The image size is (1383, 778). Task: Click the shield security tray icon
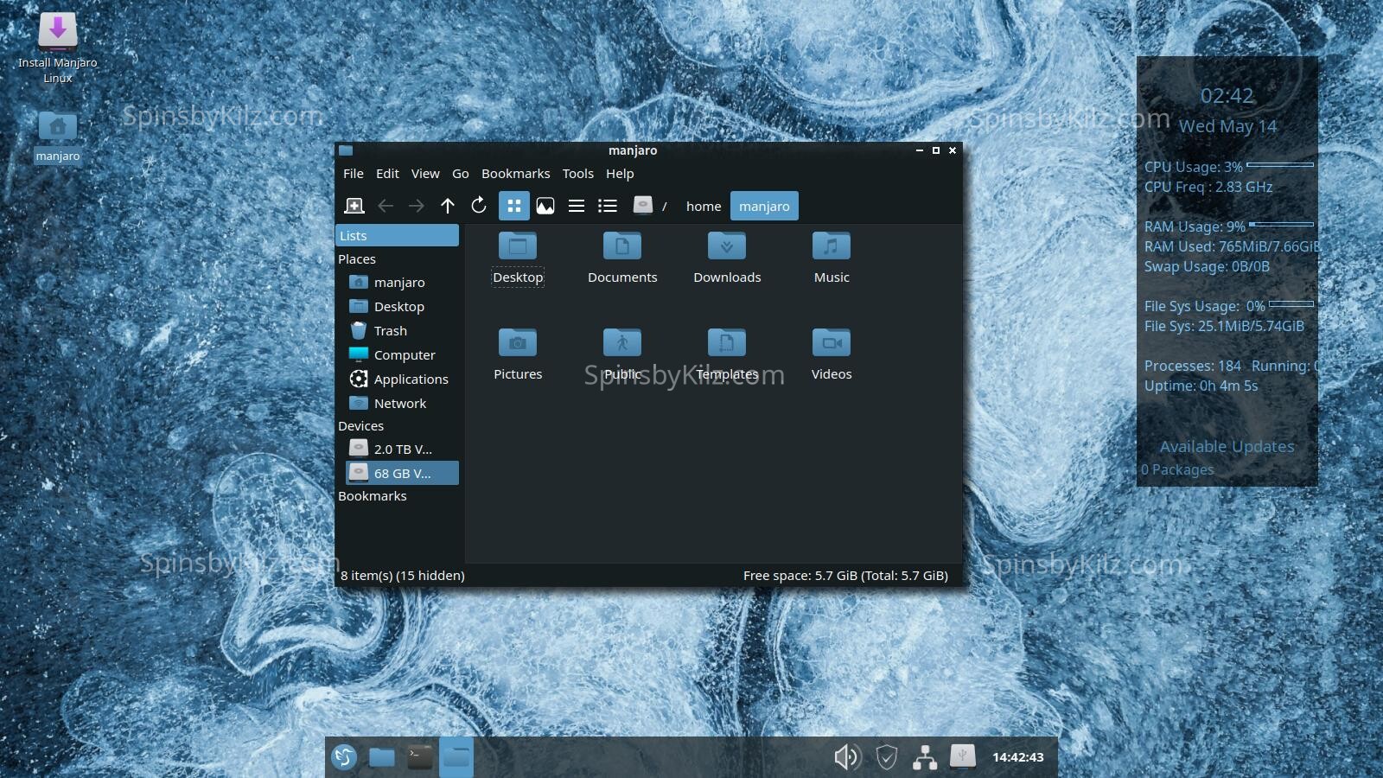pyautogui.click(x=886, y=757)
